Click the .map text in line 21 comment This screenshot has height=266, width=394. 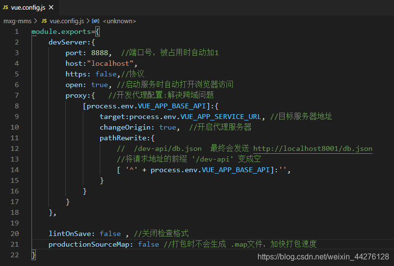click(239, 244)
